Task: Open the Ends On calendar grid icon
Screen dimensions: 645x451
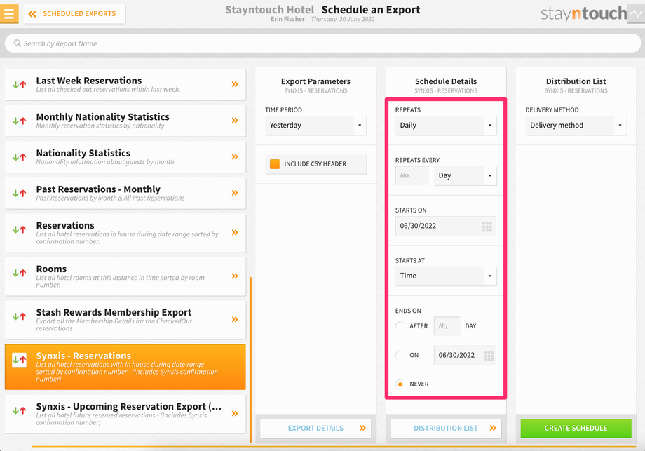Action: pos(489,356)
